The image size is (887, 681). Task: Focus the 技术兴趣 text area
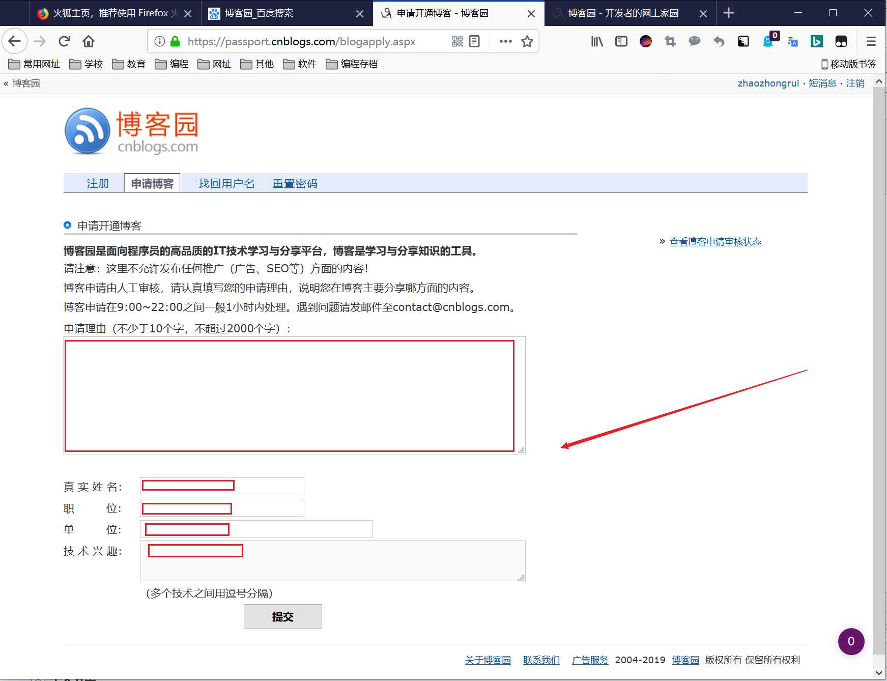(x=333, y=561)
